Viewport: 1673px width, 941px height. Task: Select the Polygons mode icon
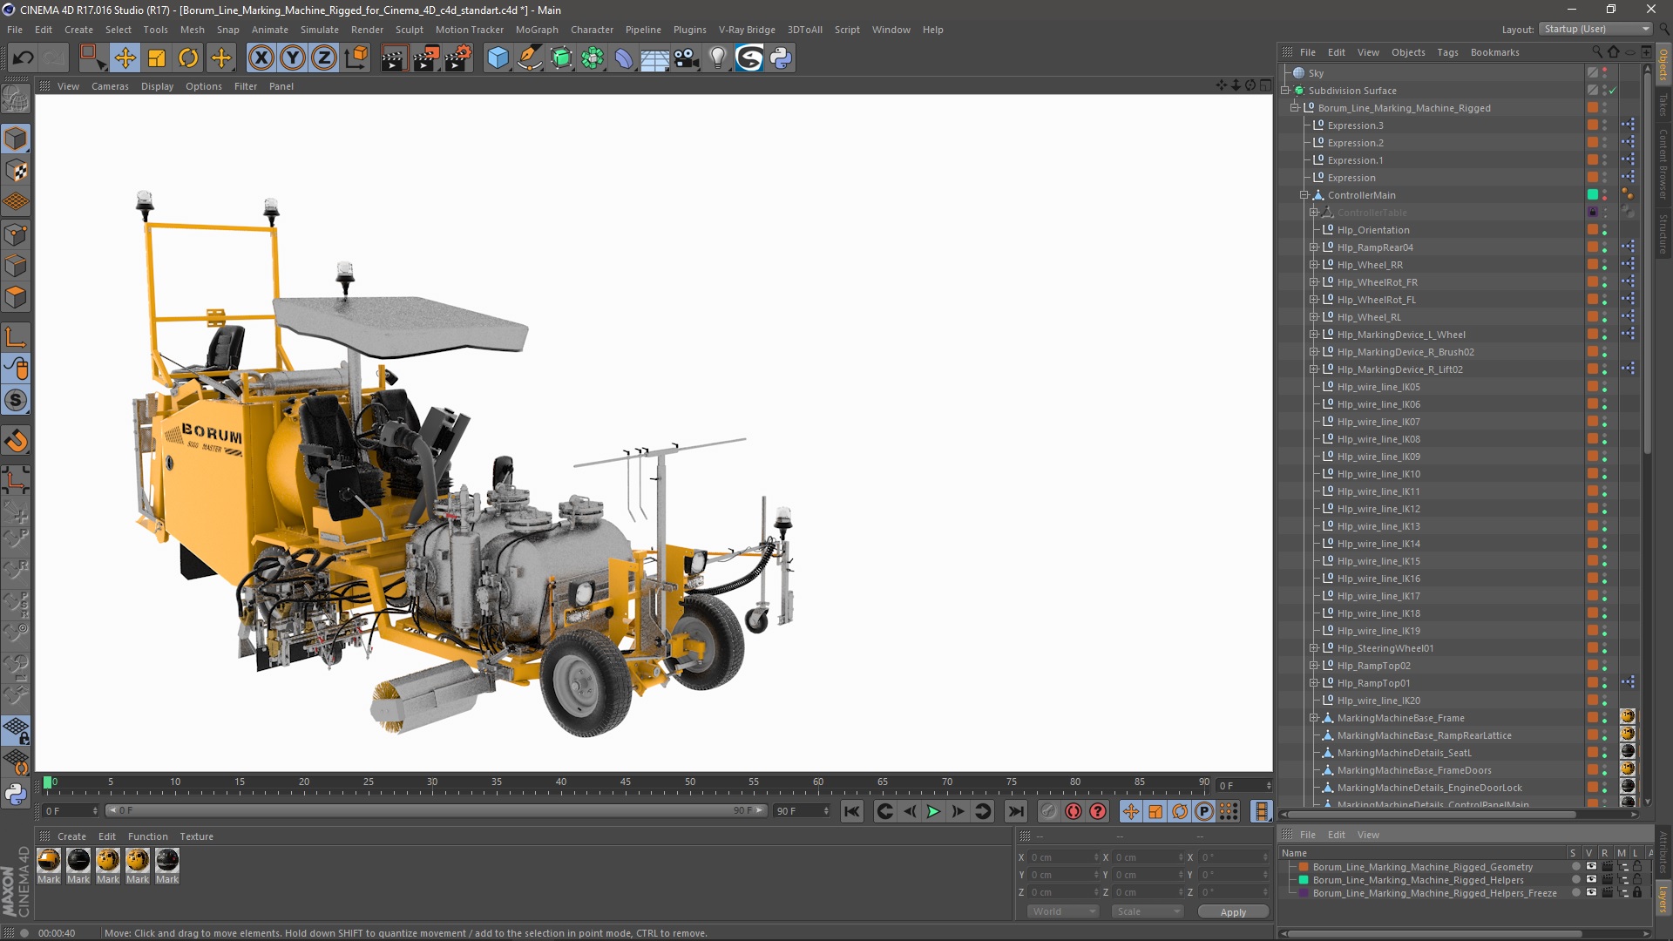click(x=16, y=297)
